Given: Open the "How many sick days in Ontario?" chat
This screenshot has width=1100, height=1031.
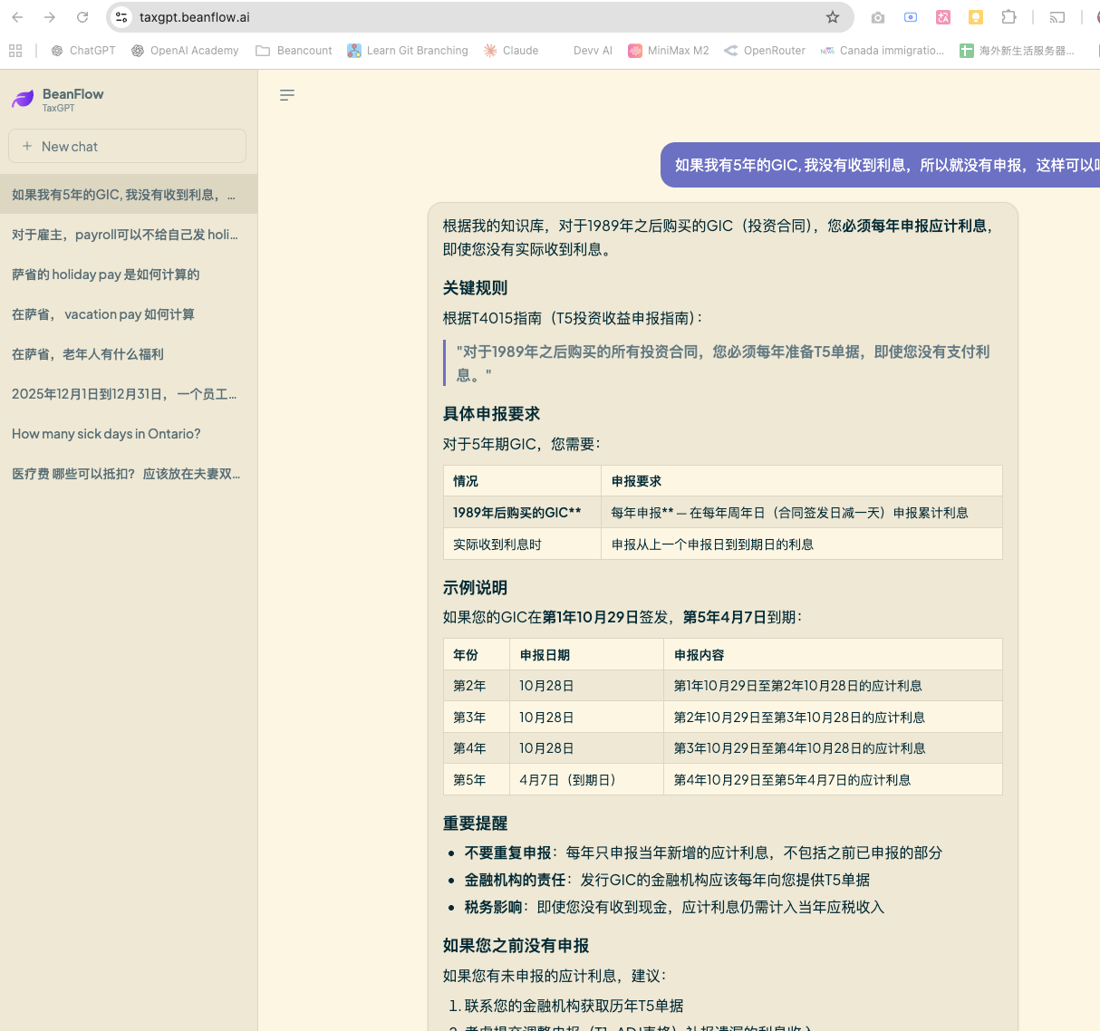Looking at the screenshot, I should pos(106,434).
